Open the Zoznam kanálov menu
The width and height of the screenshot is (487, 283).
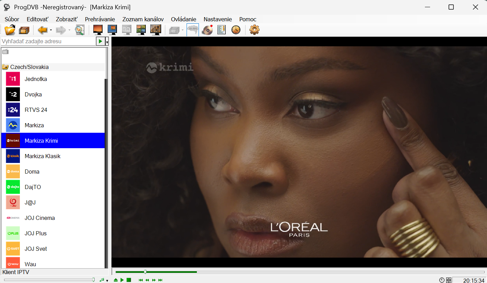(x=143, y=19)
